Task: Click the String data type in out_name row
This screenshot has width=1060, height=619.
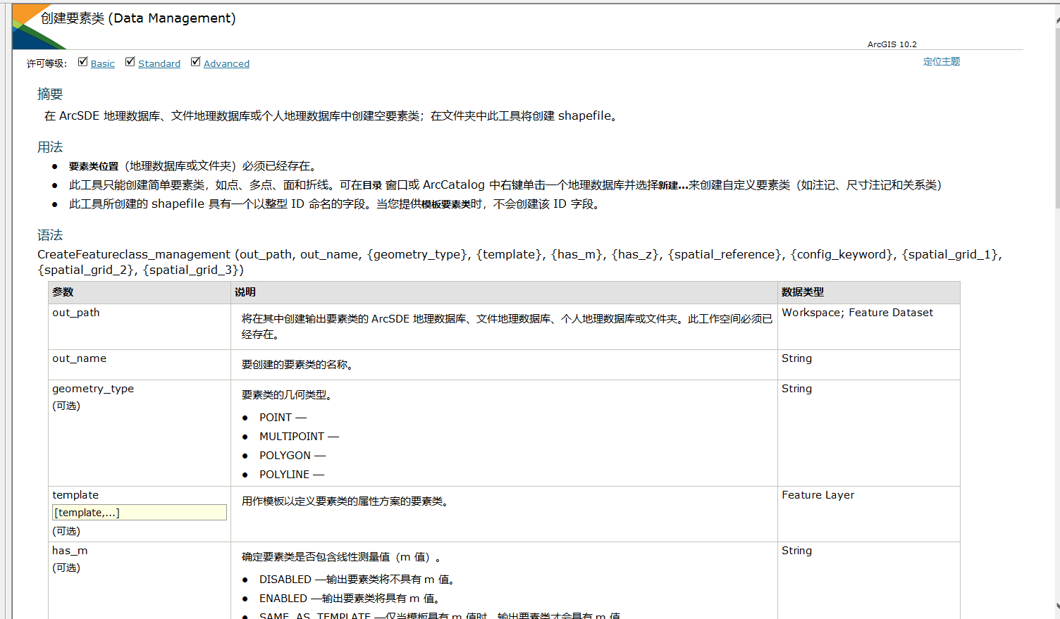Action: (796, 358)
